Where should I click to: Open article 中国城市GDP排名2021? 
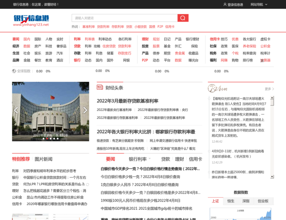147,208
